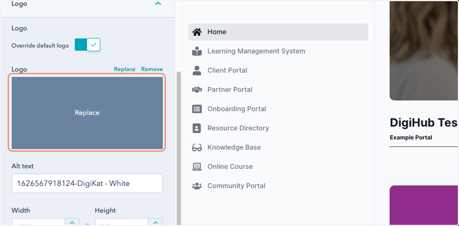The width and height of the screenshot is (459, 226).
Task: Increase the Width stepper arrow
Action: 72,222
